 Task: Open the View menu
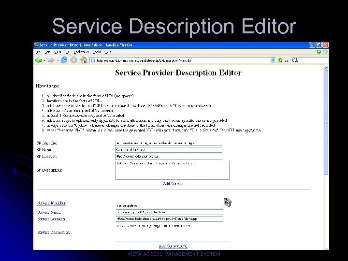pos(58,52)
